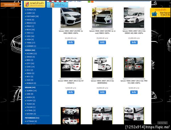Image resolution: width=171 pixels, height=130 pixels.
Task: Select CIVIC [14] category
Action: [x=30, y=67]
